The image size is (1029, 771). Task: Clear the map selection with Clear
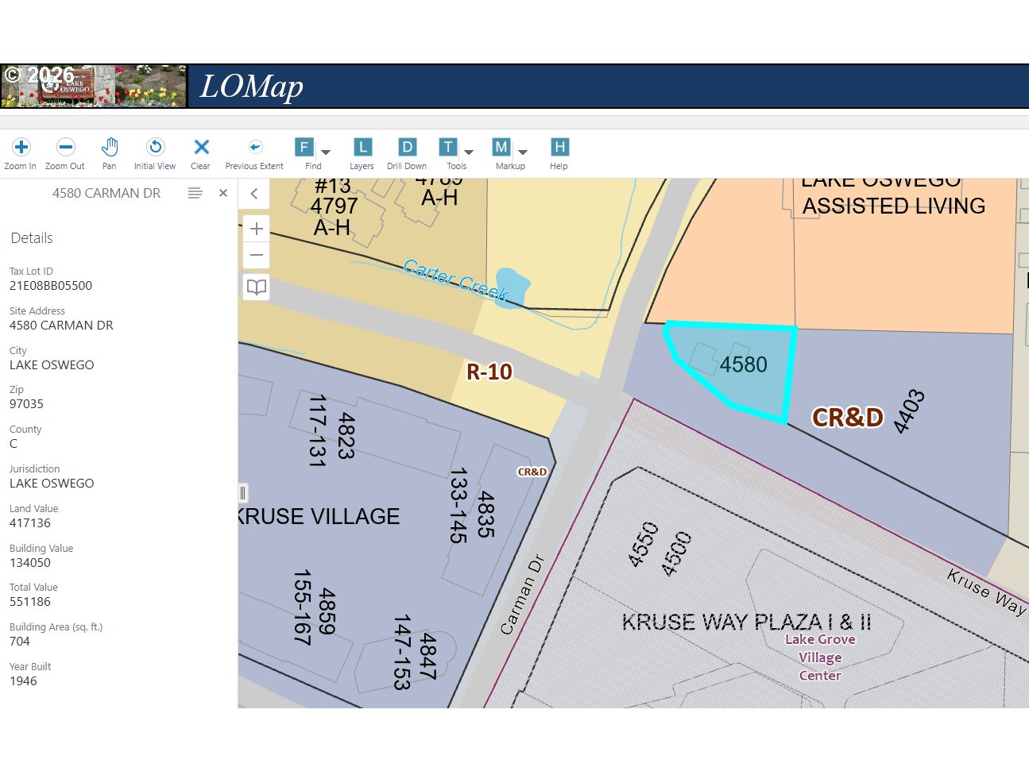[x=201, y=153]
